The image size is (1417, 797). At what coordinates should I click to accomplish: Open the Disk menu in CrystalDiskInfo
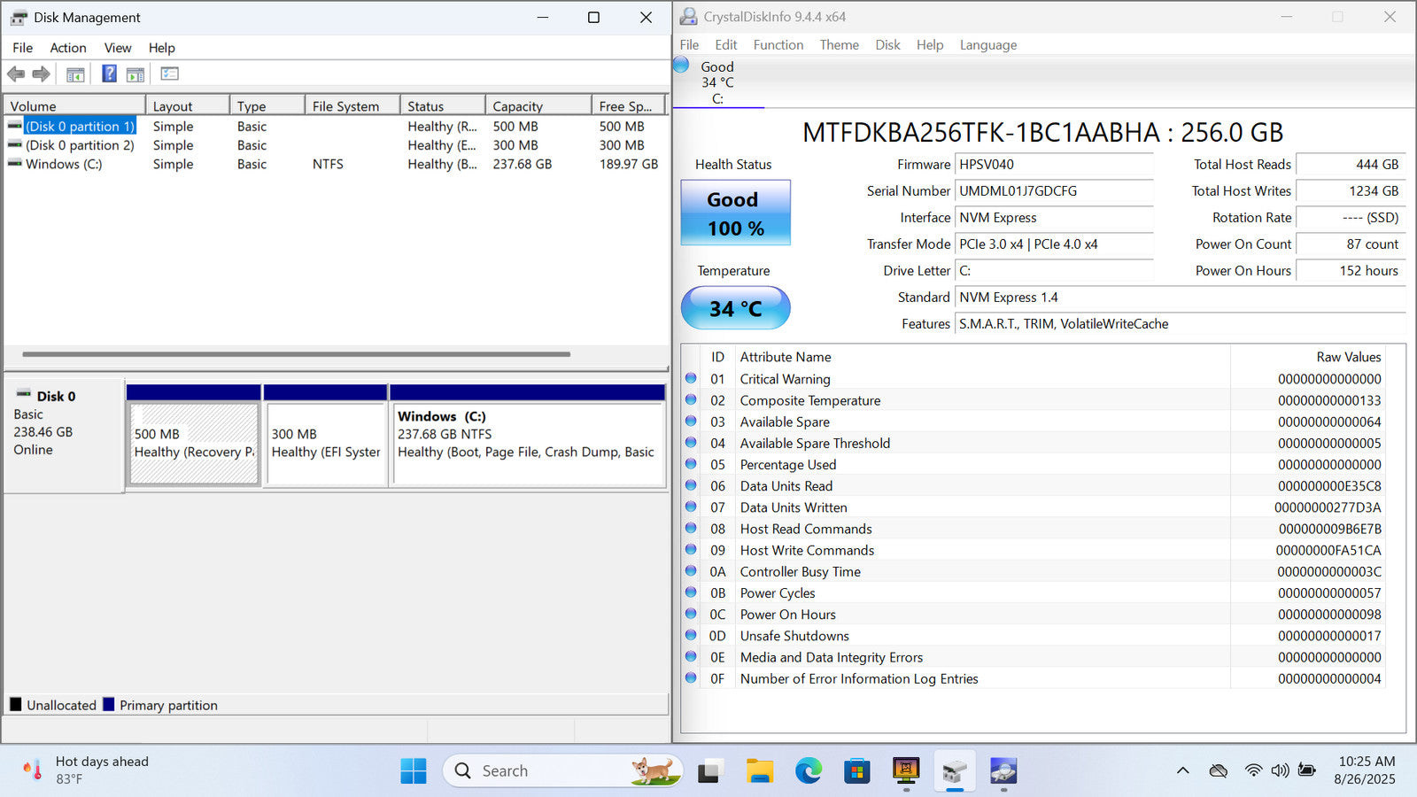(887, 44)
